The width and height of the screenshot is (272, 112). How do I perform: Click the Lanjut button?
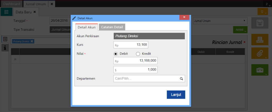176,95
